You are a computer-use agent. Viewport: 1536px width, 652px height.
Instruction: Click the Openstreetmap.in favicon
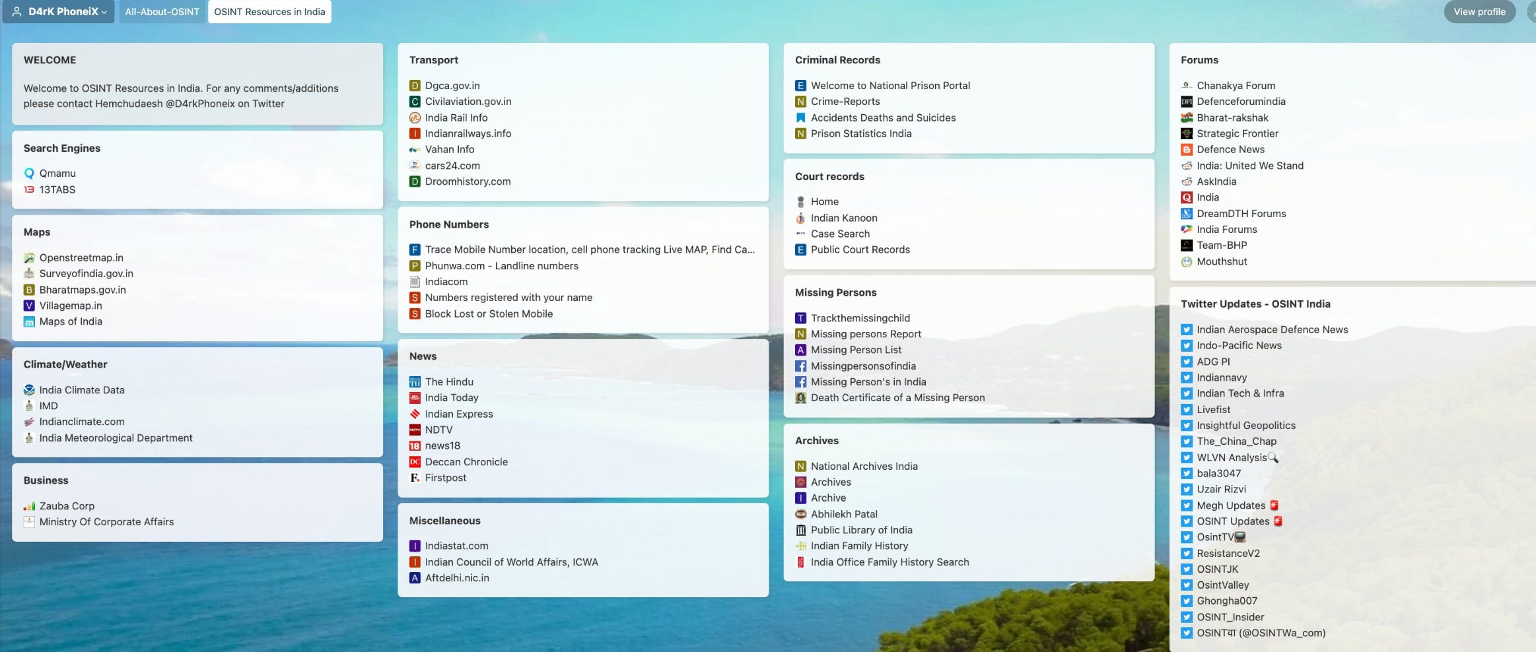point(29,258)
